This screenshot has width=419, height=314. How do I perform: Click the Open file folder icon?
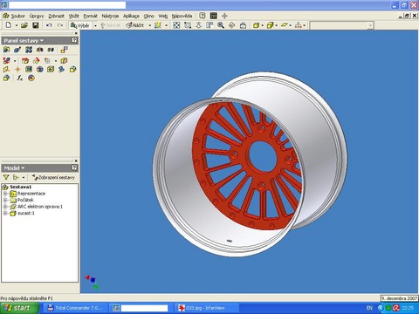click(24, 25)
